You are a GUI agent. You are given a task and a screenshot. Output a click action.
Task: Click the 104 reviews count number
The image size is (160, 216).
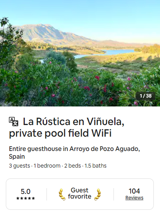(x=134, y=191)
